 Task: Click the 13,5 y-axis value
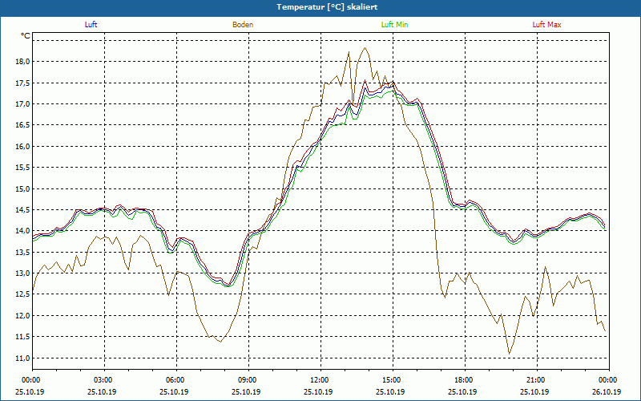click(23, 252)
